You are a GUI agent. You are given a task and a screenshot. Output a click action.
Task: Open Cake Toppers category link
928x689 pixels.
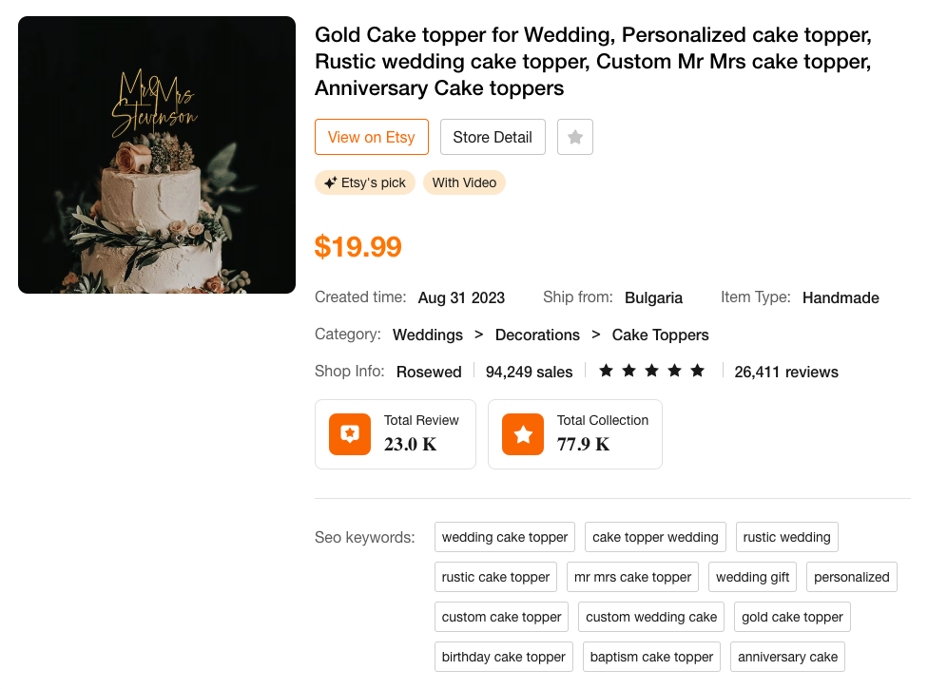[x=660, y=335]
